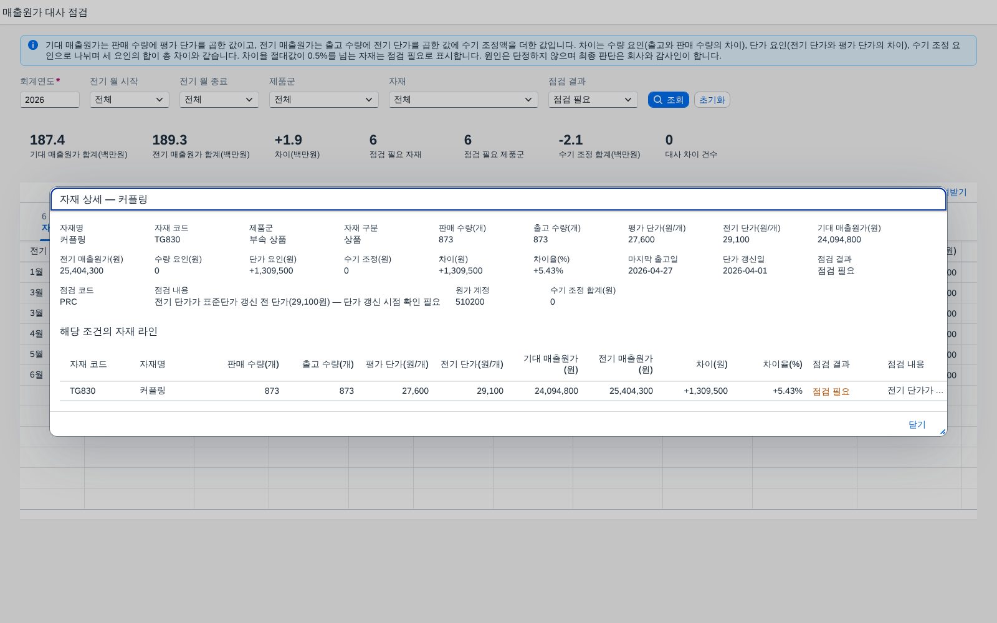Click the dialog resize handle icon
The width and height of the screenshot is (997, 623).
click(942, 431)
